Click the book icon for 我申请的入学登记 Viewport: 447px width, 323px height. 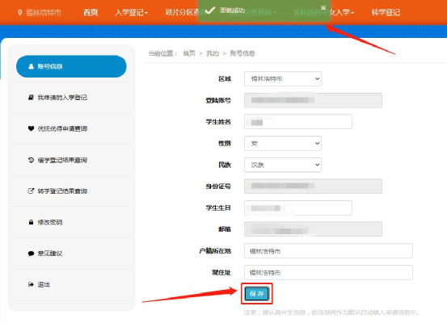tap(31, 98)
